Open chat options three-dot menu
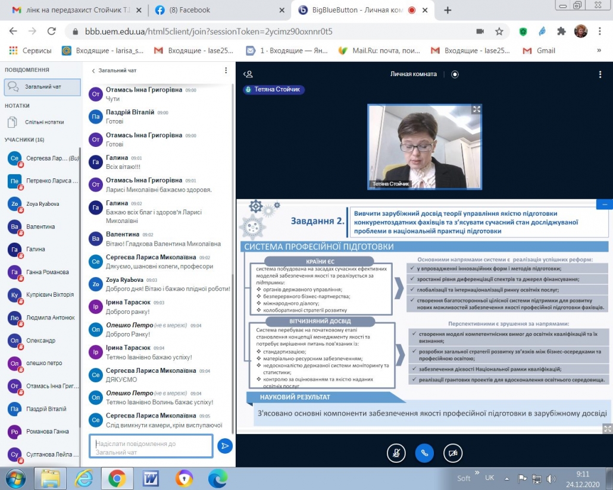Viewport: 613px width, 490px height. click(226, 70)
